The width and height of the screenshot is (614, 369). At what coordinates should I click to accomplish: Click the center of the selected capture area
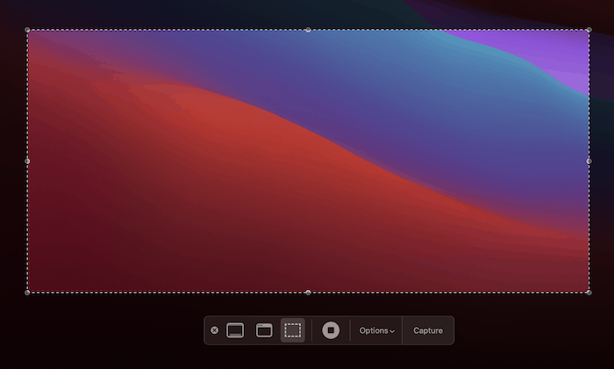308,161
